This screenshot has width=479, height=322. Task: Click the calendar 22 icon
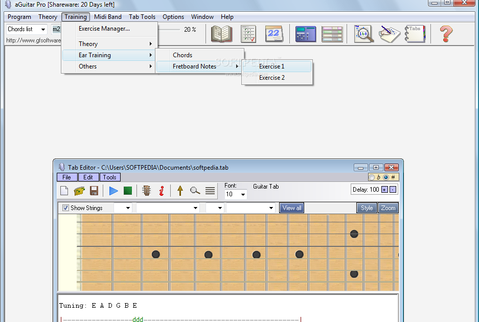pos(274,34)
